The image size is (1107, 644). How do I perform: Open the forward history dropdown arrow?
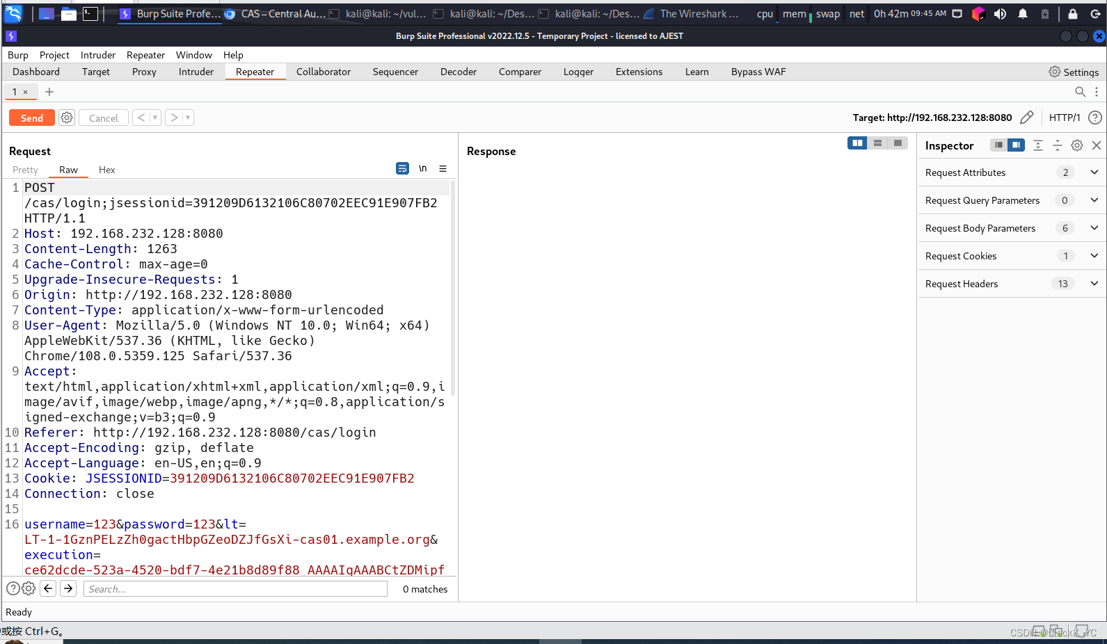pos(188,118)
